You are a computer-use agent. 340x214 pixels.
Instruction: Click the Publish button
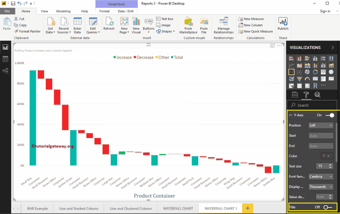[x=283, y=24]
